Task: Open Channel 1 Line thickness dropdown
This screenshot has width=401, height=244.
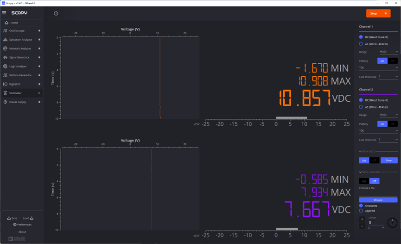Action: tap(388, 77)
